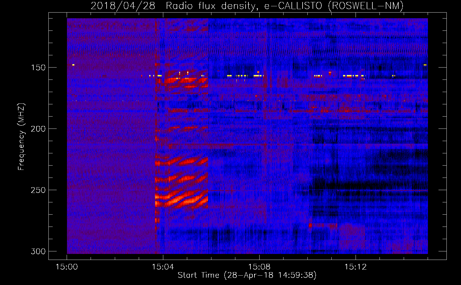This screenshot has width=461, height=285.
Task: Click the plot title mentioning e-CALLISTO (ROSWELL-NM)
Action: coord(247,6)
